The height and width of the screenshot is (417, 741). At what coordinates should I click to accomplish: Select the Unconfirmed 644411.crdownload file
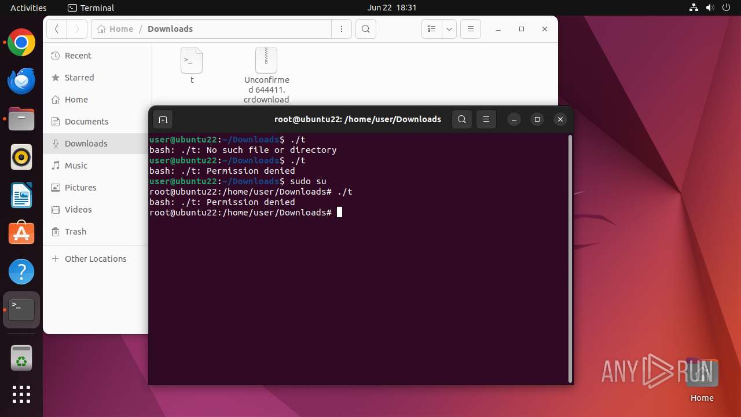point(266,75)
